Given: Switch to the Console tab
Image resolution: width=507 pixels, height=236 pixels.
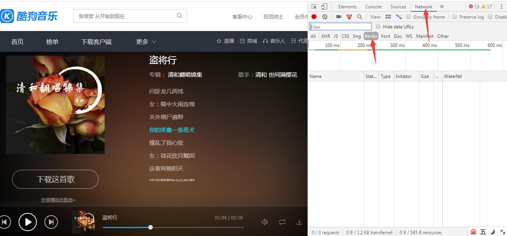Looking at the screenshot, I should [373, 6].
